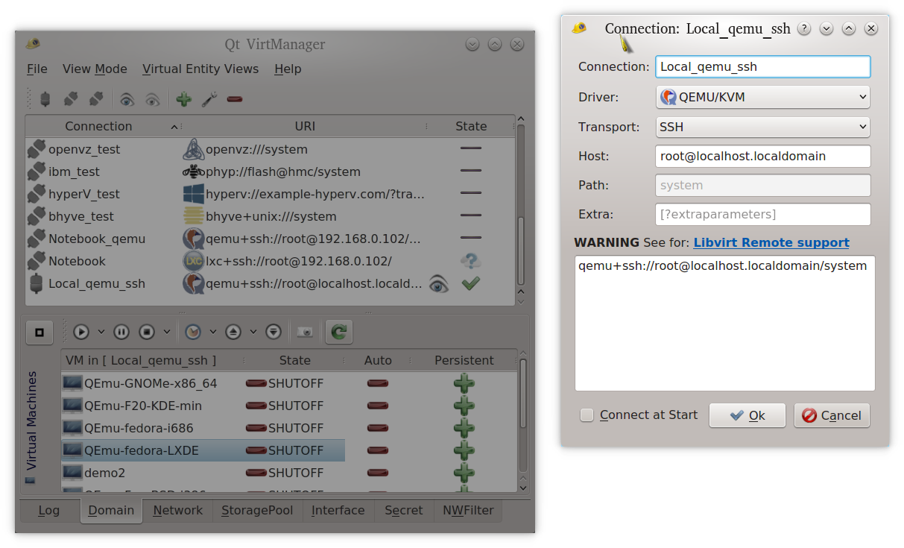Click the monitor icon beside QEmu-F20-KDE-min

tap(73, 406)
